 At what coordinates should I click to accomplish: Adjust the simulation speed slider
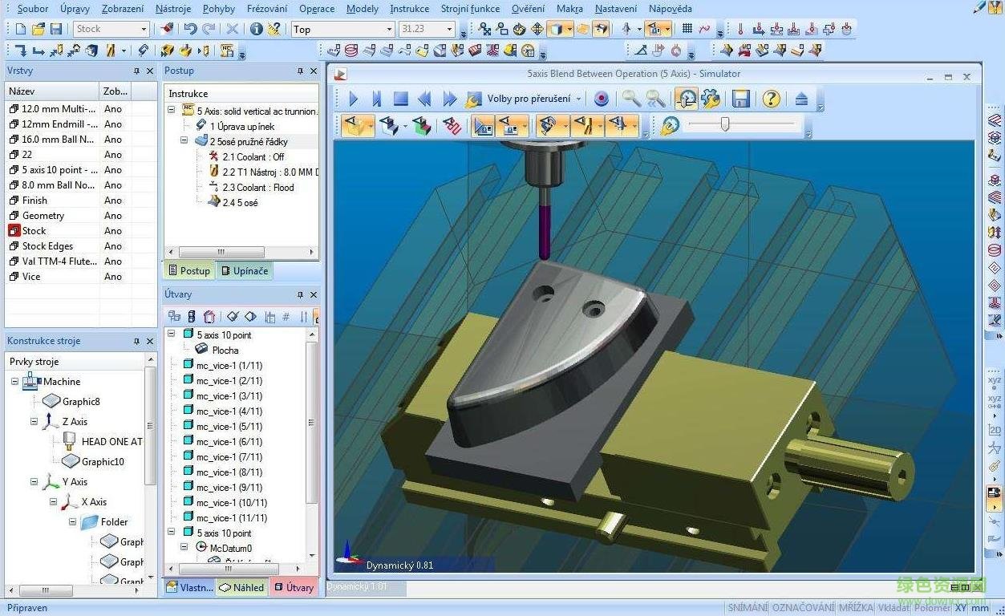click(x=724, y=125)
